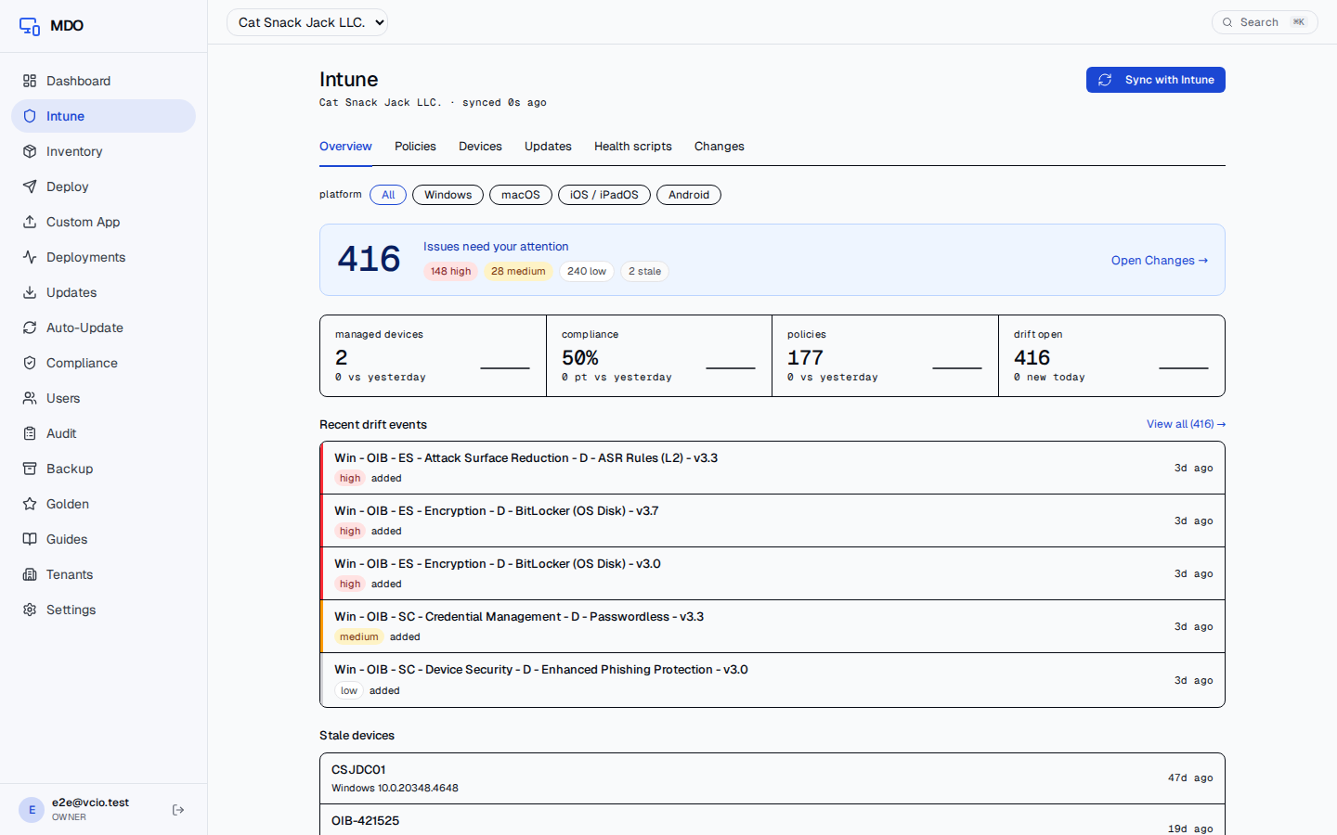Screen dimensions: 1337x835
Task: Click the Backup archive icon
Action: pos(30,469)
